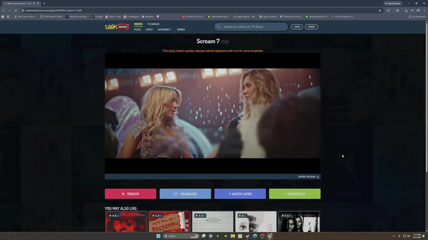Open the Windows Start menu
Image resolution: width=428 pixels, height=240 pixels.
[158, 236]
